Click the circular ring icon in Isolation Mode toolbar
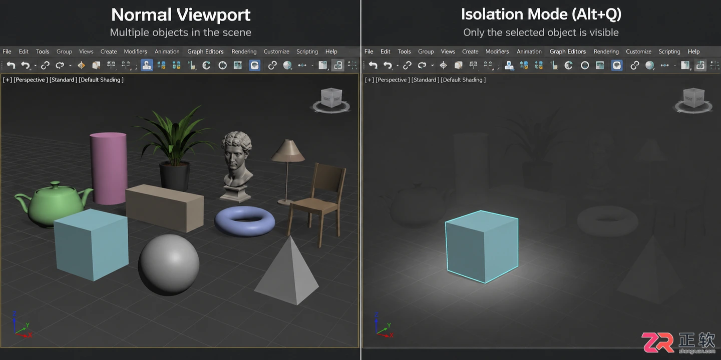Image resolution: width=721 pixels, height=360 pixels. [x=585, y=65]
